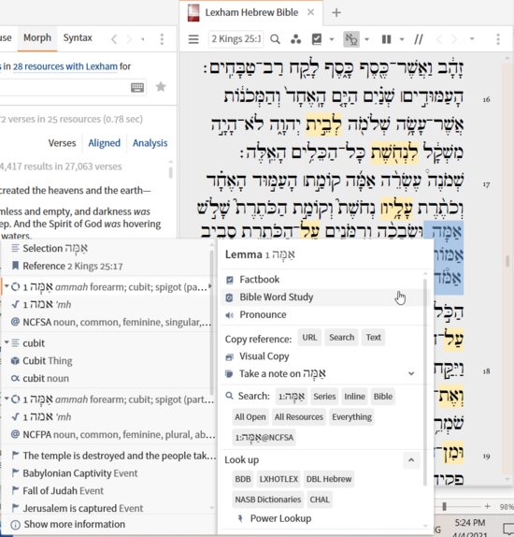
Task: Open the interlinear options dropdown arrow
Action: coord(367,39)
